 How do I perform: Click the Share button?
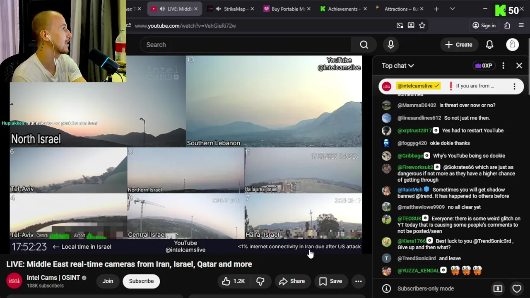coord(292,281)
